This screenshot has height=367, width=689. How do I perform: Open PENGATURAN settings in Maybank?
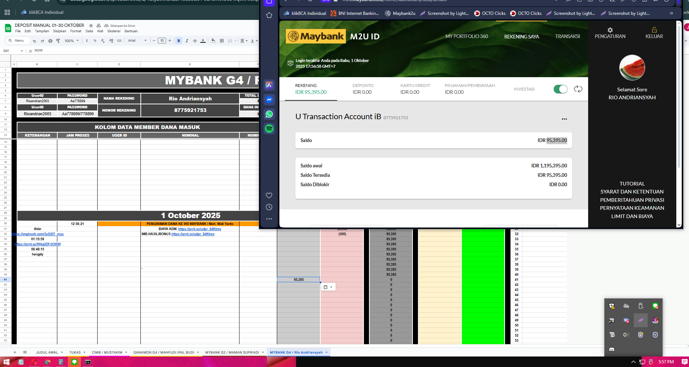pyautogui.click(x=610, y=33)
